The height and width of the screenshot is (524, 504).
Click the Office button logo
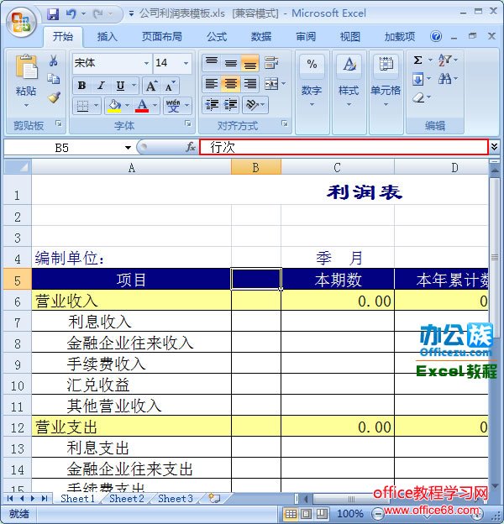click(21, 21)
